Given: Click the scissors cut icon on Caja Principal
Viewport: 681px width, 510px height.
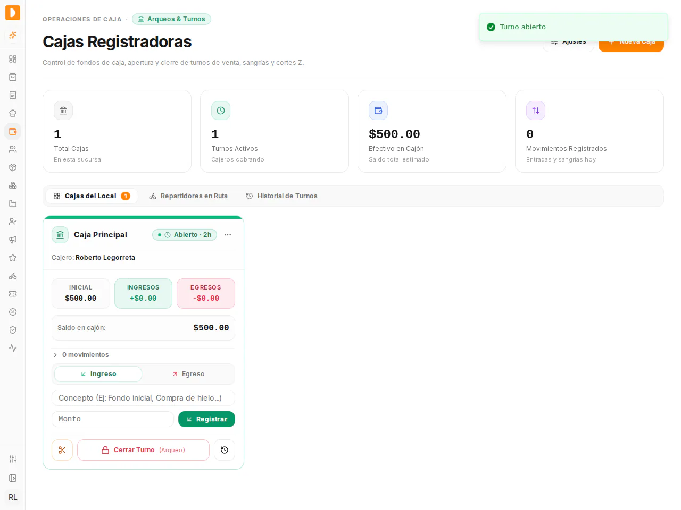Looking at the screenshot, I should [x=62, y=450].
